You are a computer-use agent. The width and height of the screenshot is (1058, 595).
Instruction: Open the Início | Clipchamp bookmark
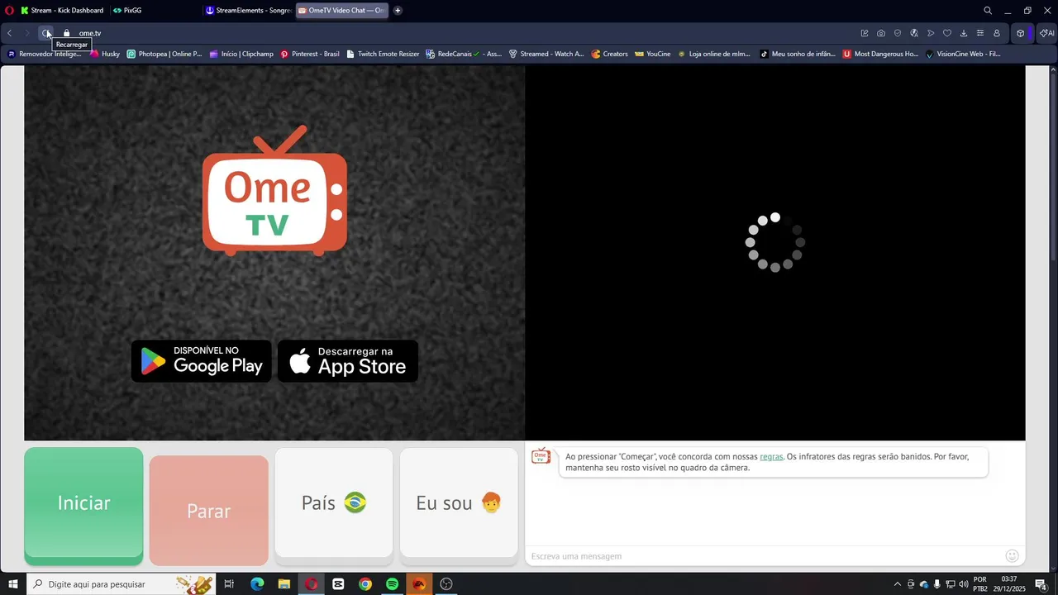[x=241, y=54]
